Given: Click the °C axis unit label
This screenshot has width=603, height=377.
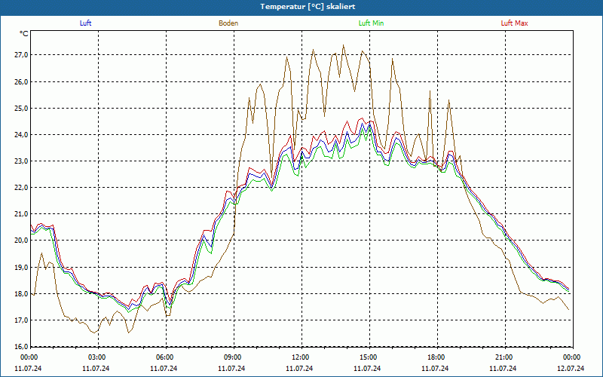Looking at the screenshot, I should (x=24, y=34).
